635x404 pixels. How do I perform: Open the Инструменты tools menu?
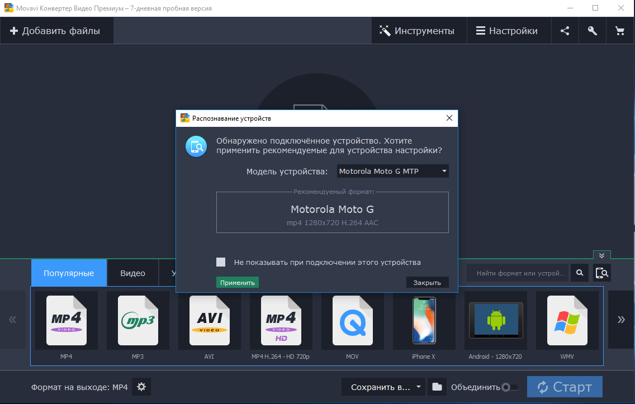(x=419, y=31)
